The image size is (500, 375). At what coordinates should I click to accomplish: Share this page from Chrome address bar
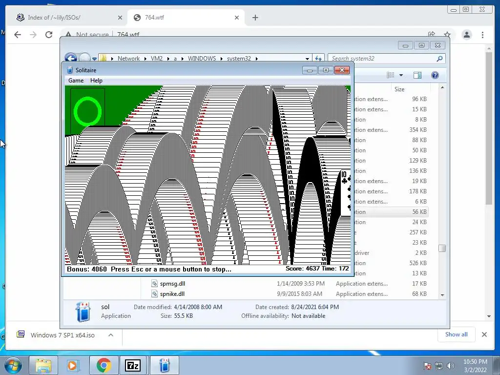click(x=432, y=35)
